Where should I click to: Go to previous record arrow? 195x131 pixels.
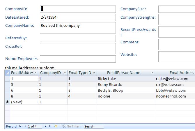pos(25,126)
